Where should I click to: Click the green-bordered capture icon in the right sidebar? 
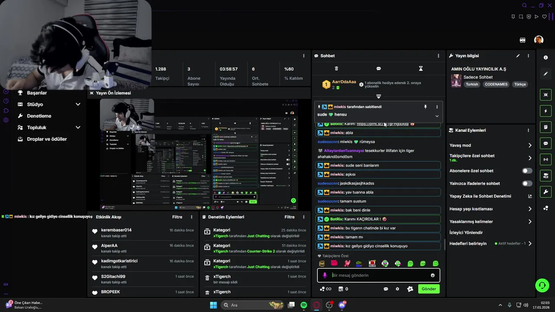[545, 95]
